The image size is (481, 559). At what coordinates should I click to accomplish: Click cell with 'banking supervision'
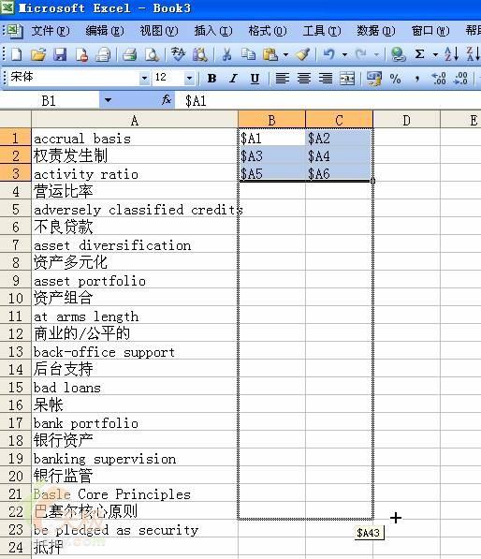135,459
